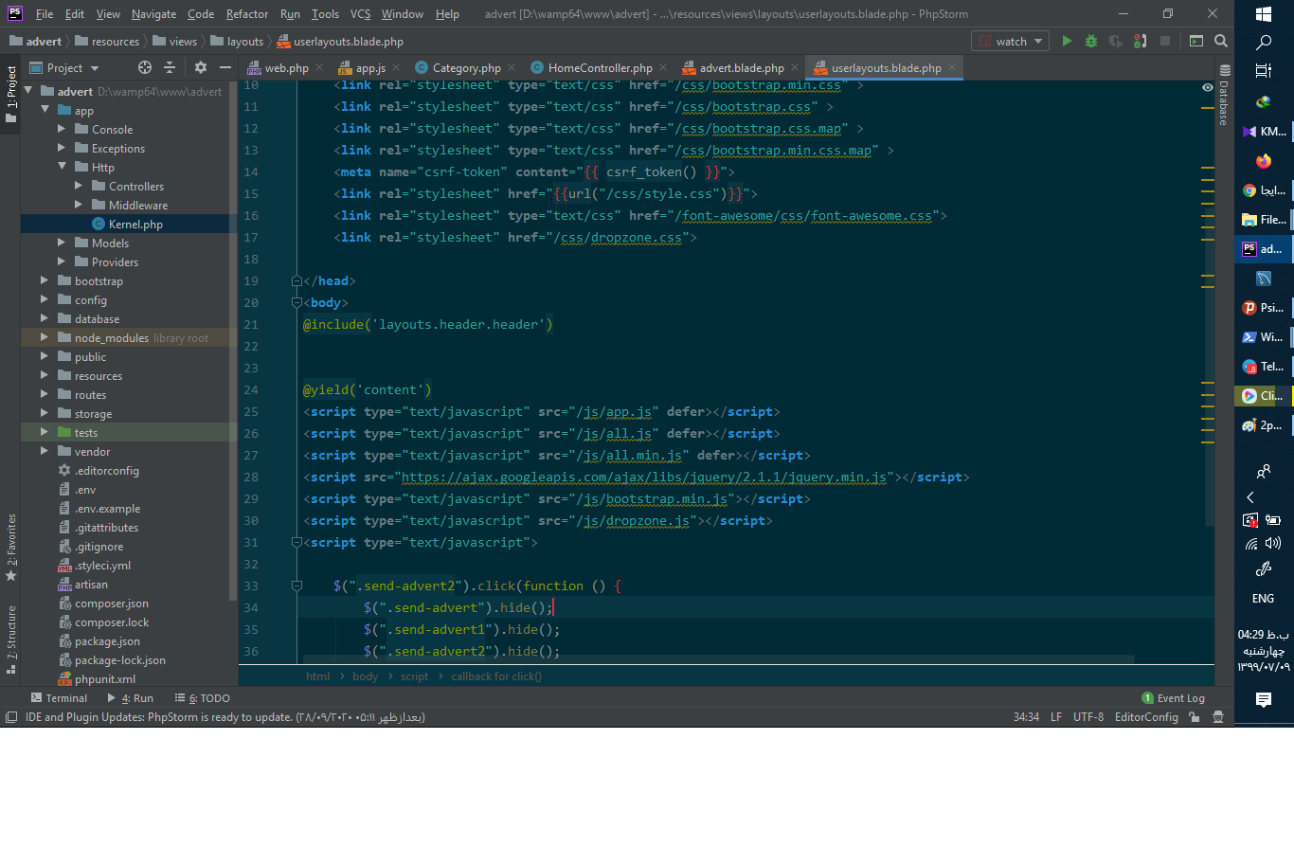Run the watch configuration with the green play button
This screenshot has height=865, width=1294.
pos(1067,41)
